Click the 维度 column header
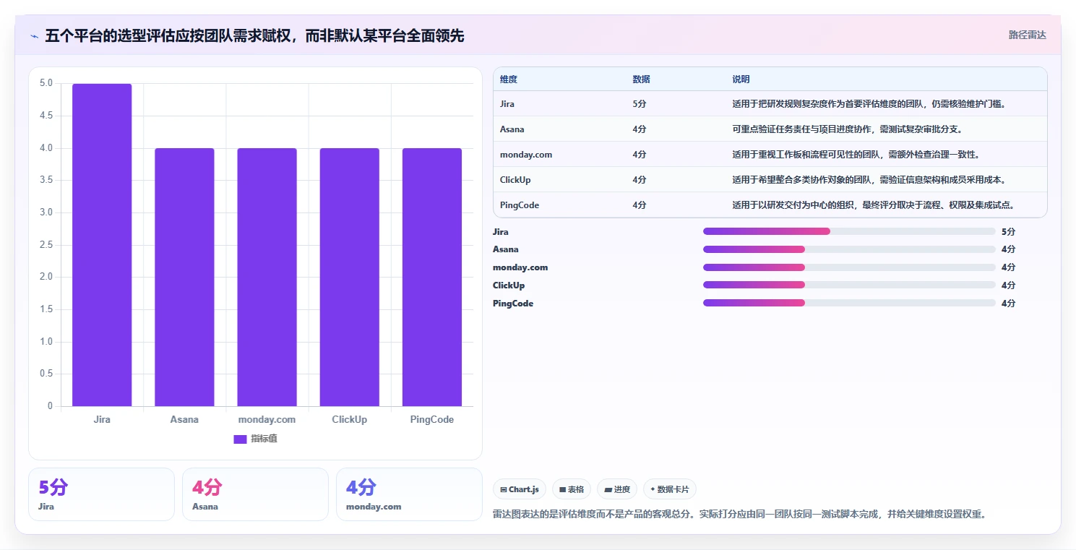Screen dimensions: 1076x550 tap(509, 80)
